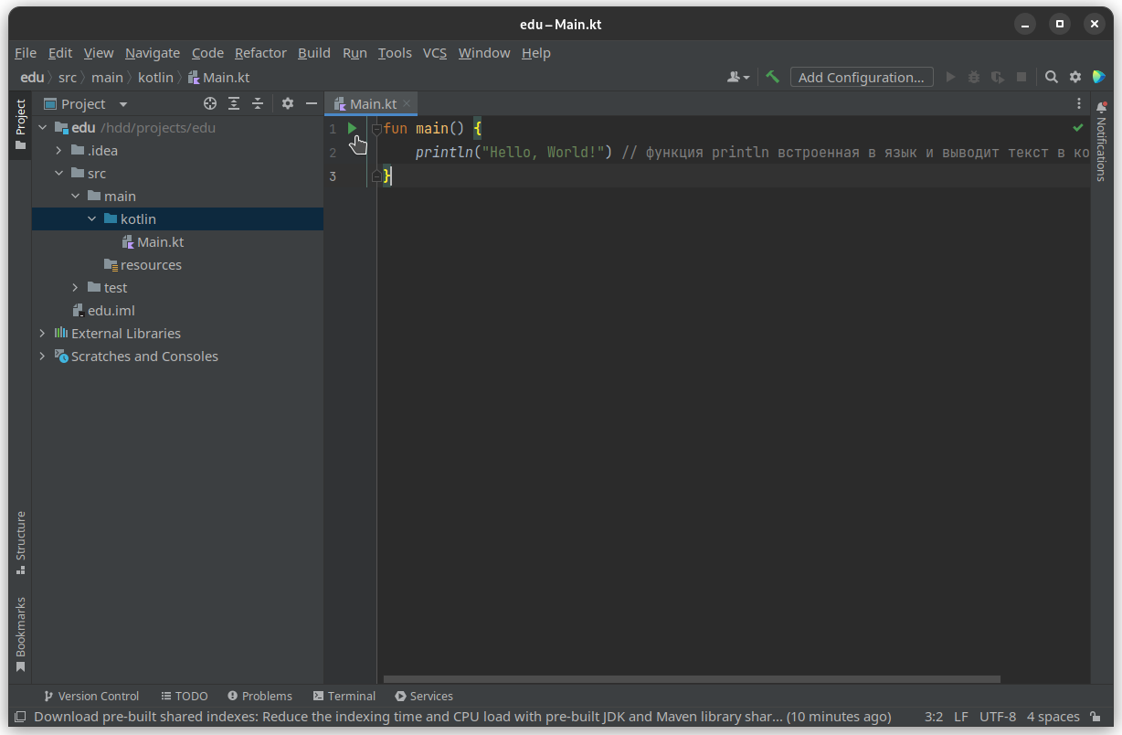The height and width of the screenshot is (735, 1122).
Task: Open Search Everywhere magnifier icon
Action: 1052,78
